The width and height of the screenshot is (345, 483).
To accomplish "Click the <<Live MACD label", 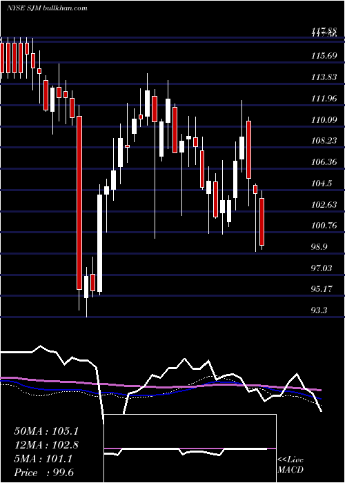I will pos(290,464).
